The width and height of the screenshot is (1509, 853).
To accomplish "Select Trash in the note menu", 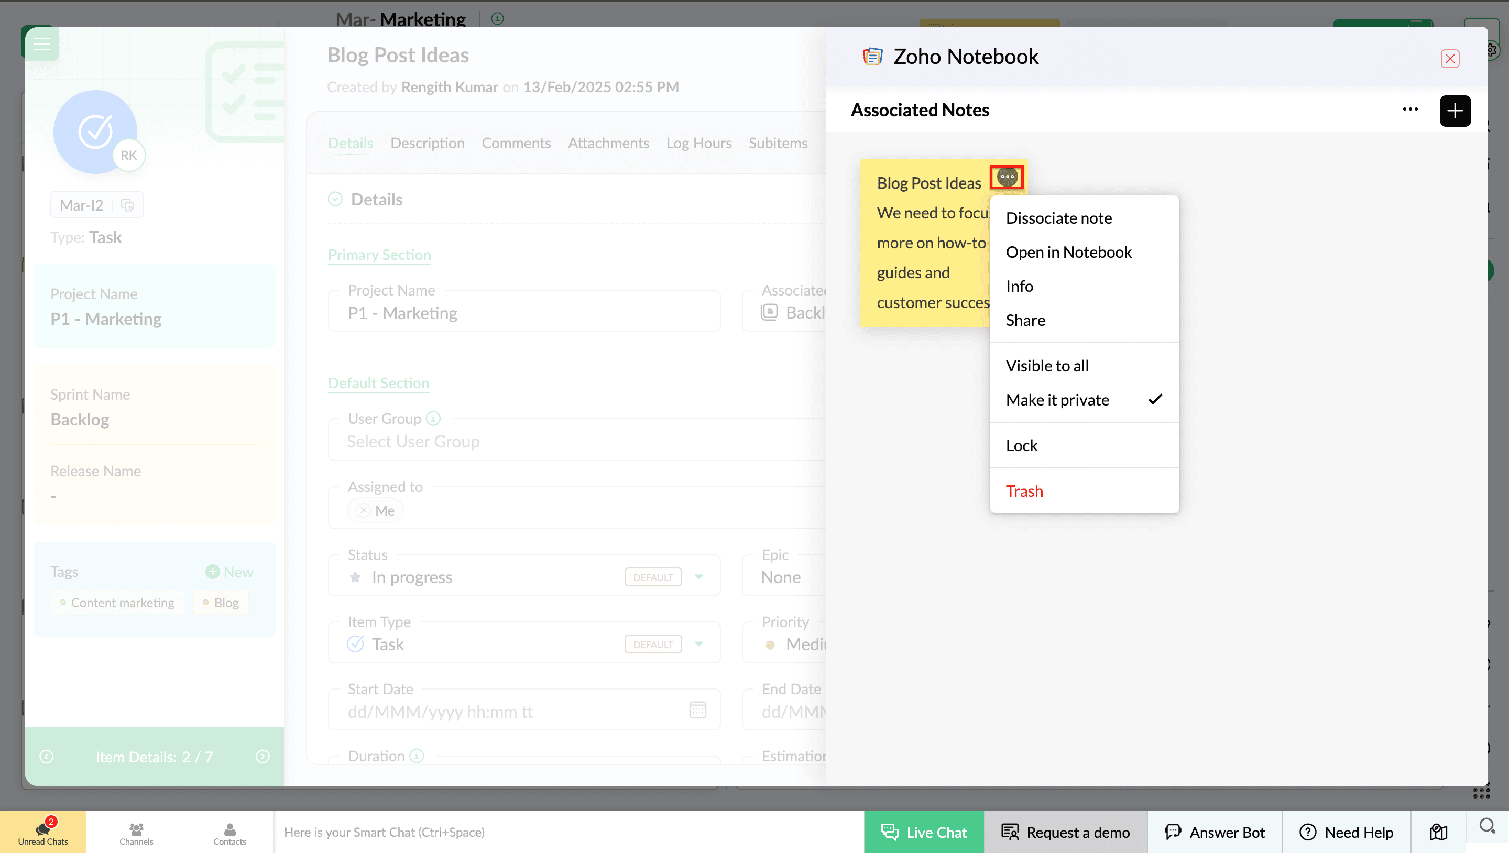I will [x=1024, y=491].
